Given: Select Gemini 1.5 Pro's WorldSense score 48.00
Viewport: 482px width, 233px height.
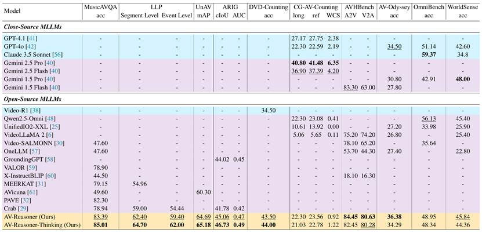Looking at the screenshot, I should pos(464,79).
